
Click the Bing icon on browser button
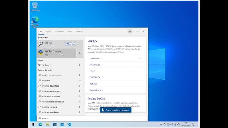(103, 110)
